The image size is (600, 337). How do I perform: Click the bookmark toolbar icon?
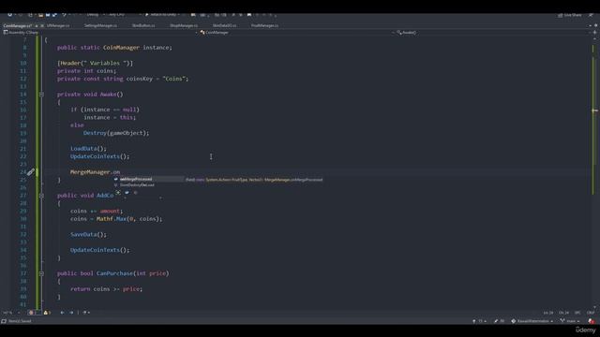coord(249,15)
